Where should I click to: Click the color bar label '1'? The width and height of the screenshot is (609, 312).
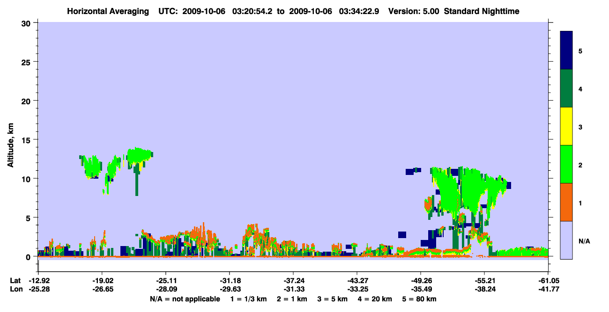pos(580,203)
